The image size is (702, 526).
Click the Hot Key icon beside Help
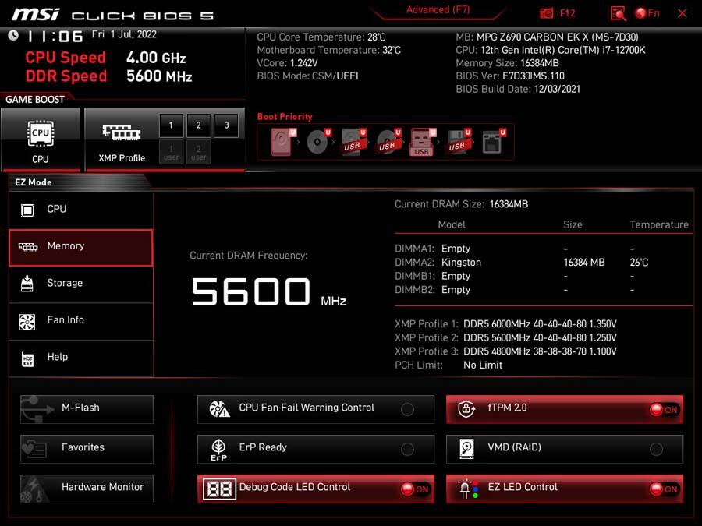click(x=28, y=358)
